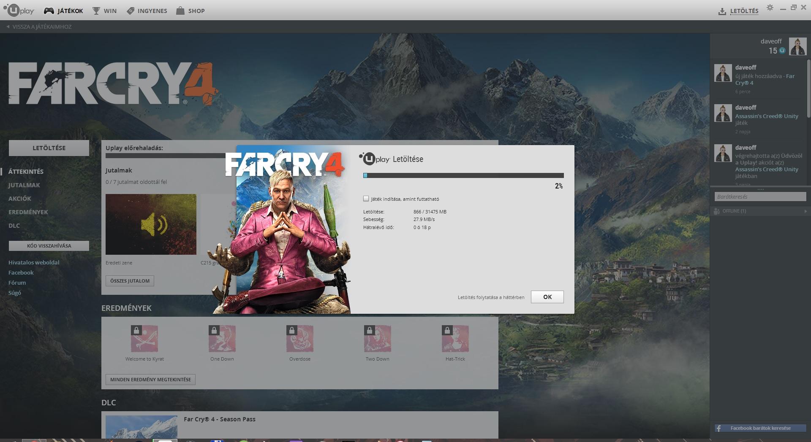Open the Fórum link
This screenshot has height=442, width=811.
17,283
